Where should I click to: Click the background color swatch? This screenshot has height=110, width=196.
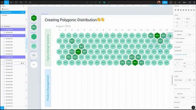[x=175, y=35]
